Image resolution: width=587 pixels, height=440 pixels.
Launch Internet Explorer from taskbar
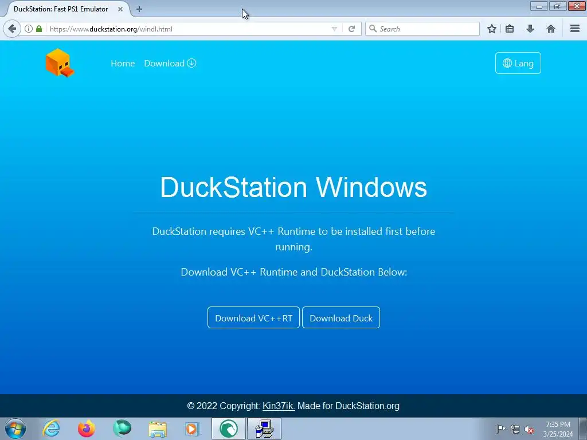51,429
